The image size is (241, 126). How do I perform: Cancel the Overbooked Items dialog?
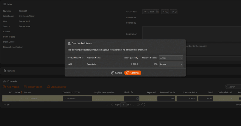click(117, 73)
